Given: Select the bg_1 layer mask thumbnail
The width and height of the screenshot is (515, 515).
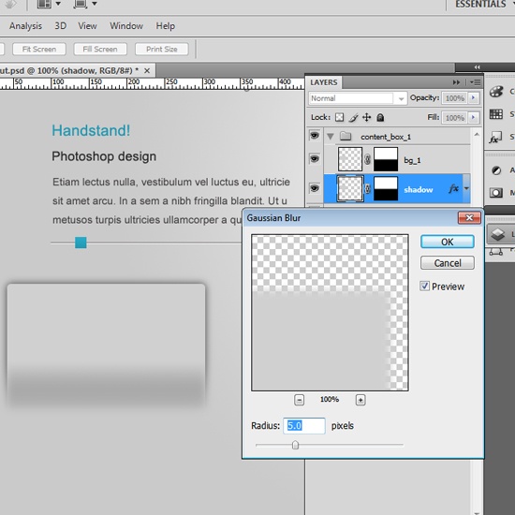Looking at the screenshot, I should (x=386, y=159).
